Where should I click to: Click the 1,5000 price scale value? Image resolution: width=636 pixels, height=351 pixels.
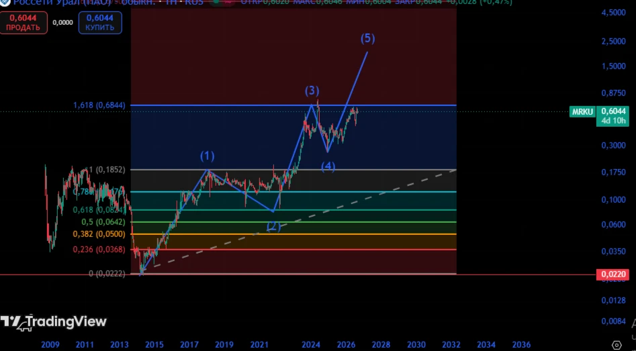click(614, 66)
